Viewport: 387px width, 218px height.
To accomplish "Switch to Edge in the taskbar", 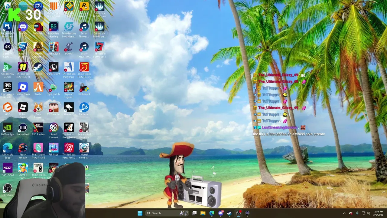I will 212,213.
